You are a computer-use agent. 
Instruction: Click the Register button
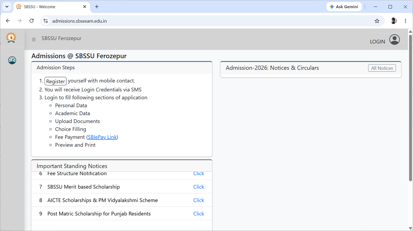(x=55, y=81)
